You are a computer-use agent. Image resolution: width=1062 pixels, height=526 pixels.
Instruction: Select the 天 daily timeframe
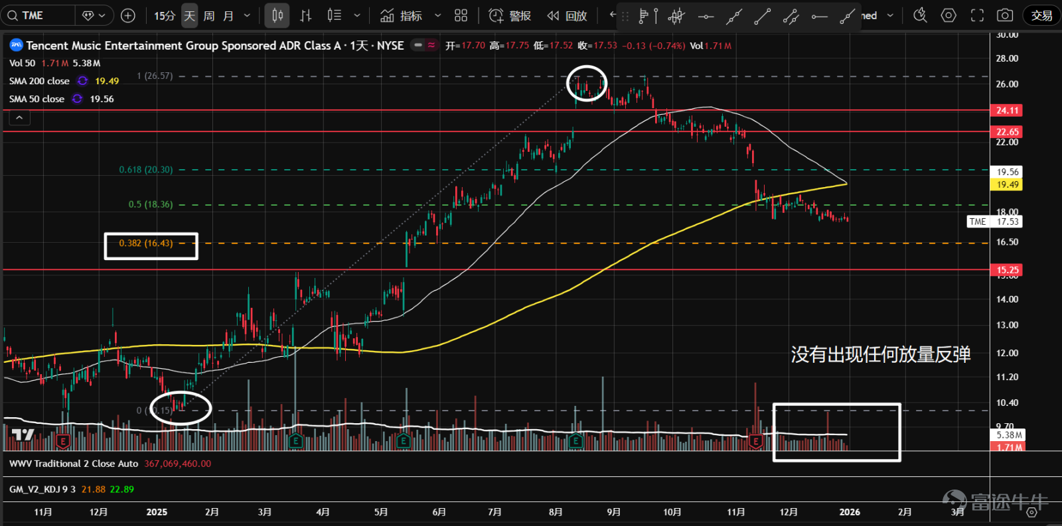point(190,15)
